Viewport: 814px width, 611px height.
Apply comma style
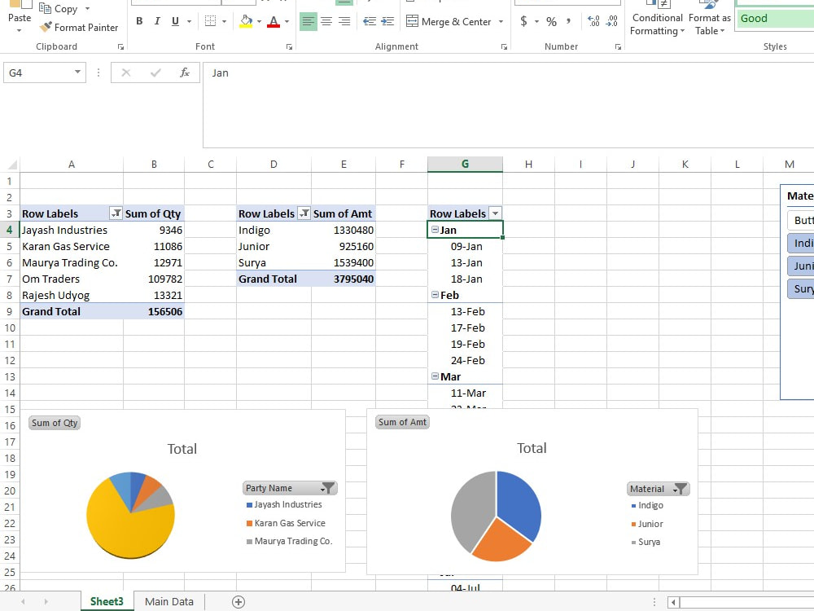click(569, 21)
